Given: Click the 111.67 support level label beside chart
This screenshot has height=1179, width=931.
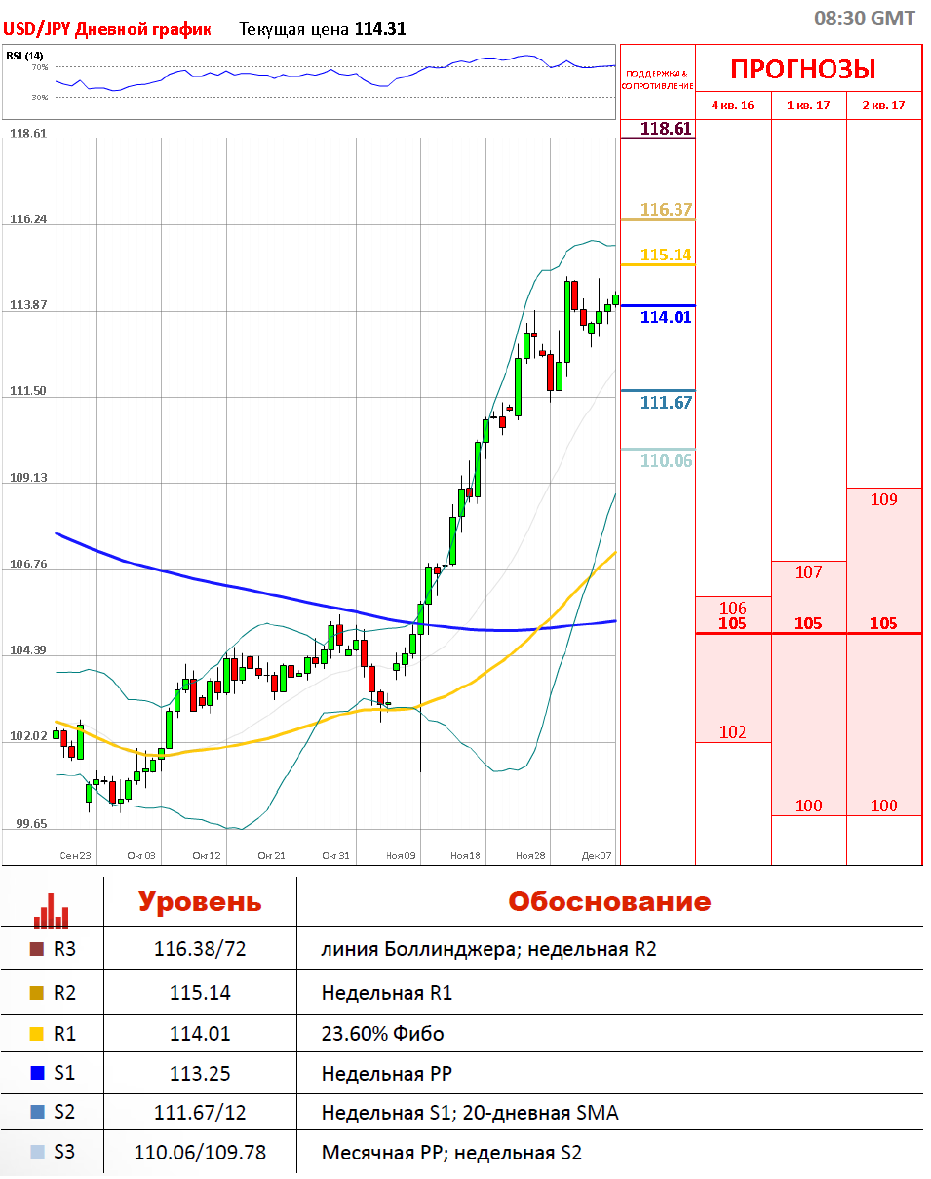Looking at the screenshot, I should click(x=666, y=402).
